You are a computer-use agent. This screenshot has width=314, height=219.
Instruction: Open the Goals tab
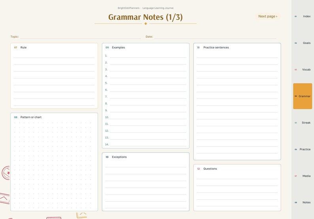click(303, 43)
